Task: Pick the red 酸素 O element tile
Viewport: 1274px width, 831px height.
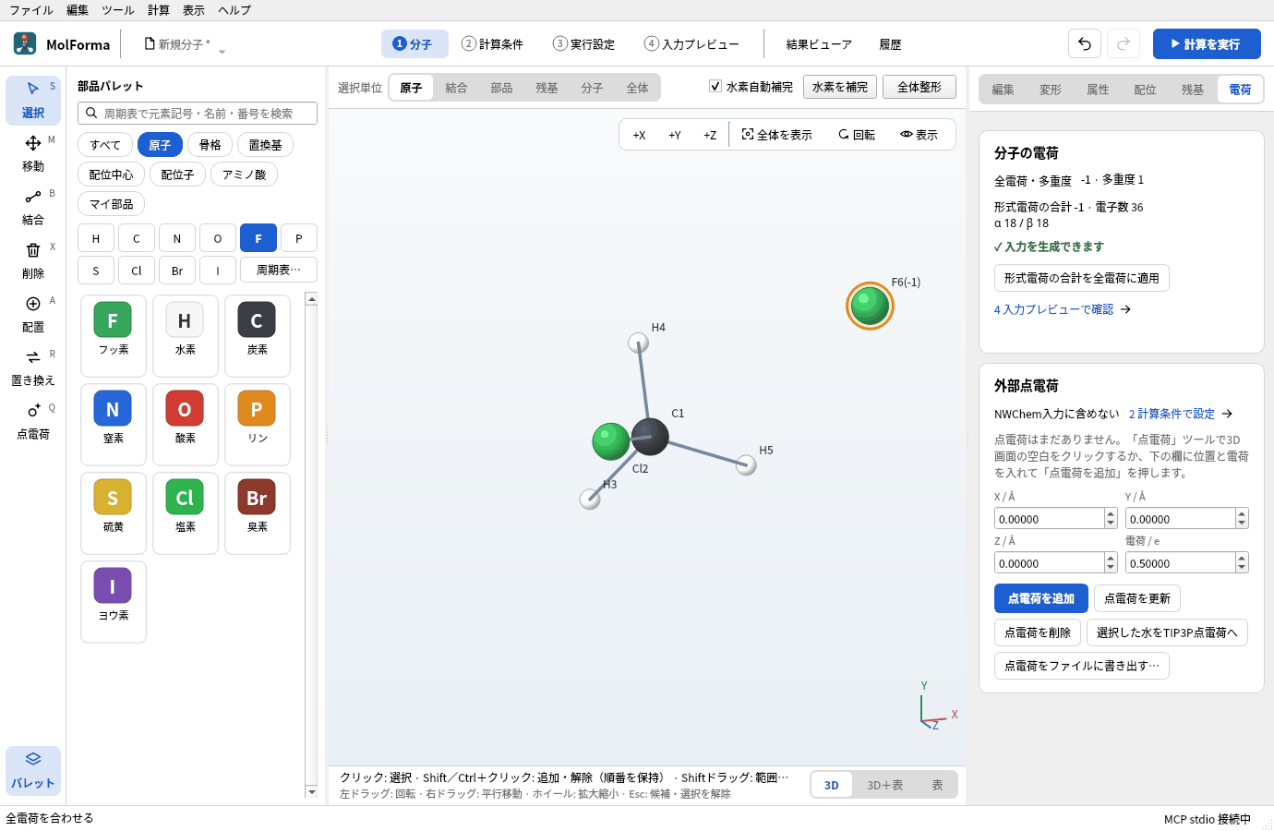Action: coord(185,424)
